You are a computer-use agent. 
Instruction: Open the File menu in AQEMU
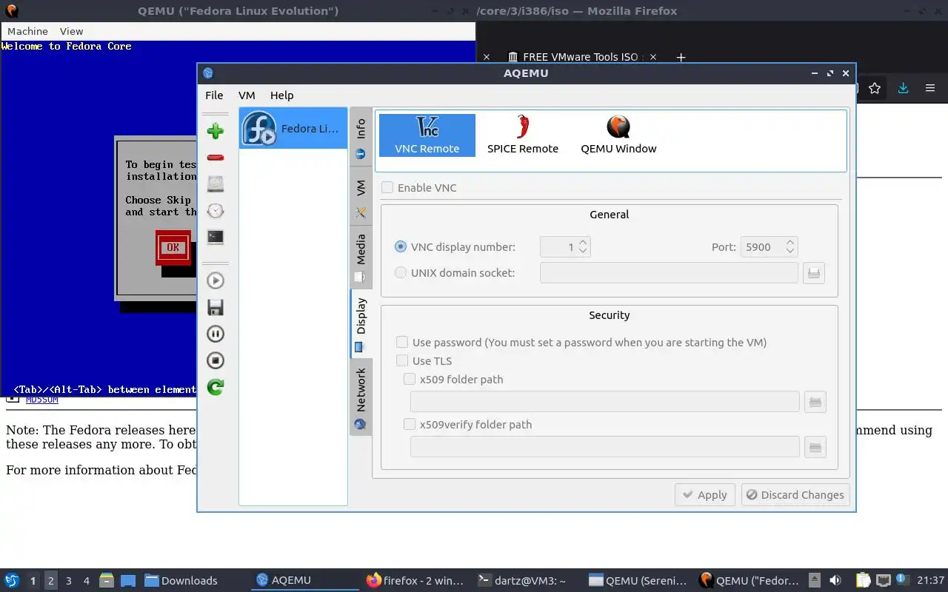(214, 95)
